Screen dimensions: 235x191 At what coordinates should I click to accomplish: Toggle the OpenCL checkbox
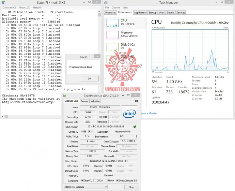(82, 181)
